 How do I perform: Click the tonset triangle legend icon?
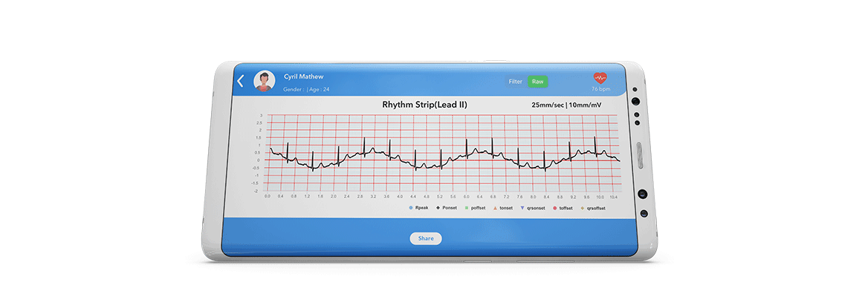pos(495,209)
